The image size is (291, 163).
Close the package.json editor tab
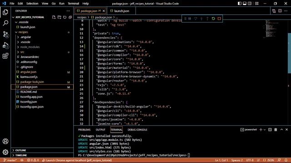[104, 11]
